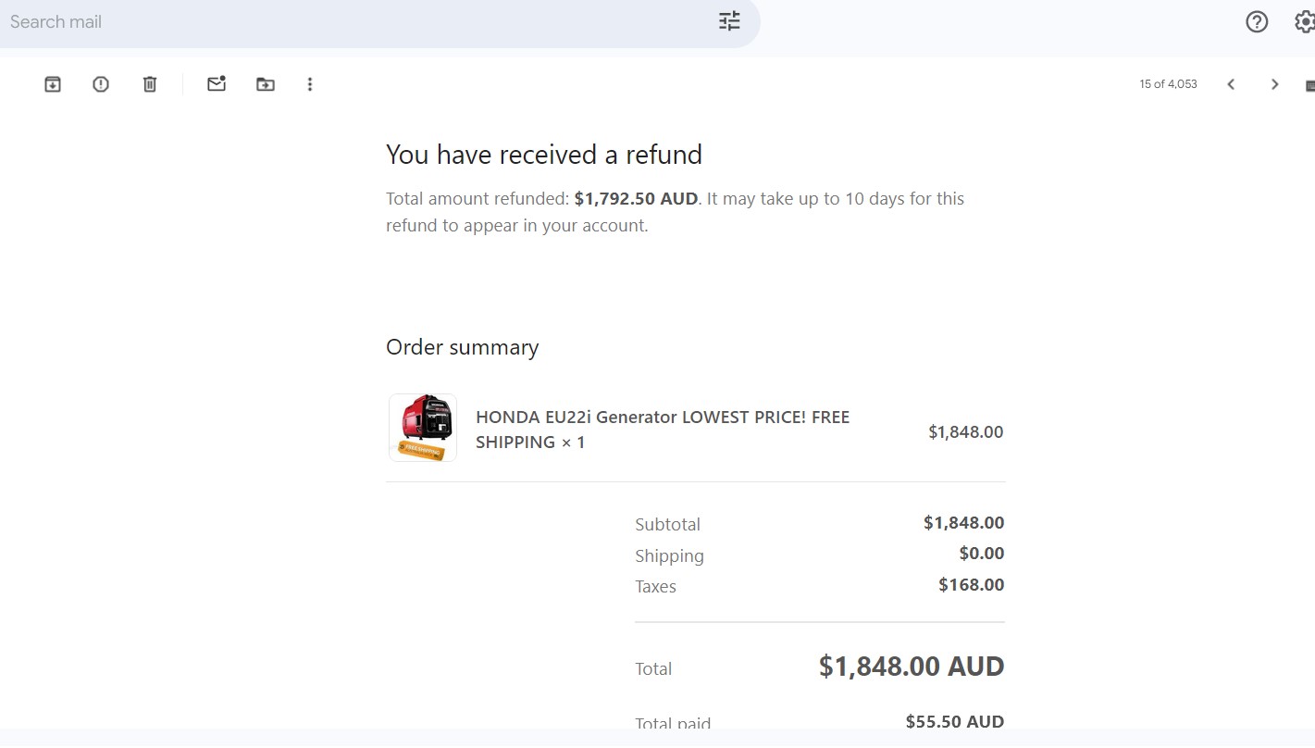Open the Settings gear
This screenshot has height=748, width=1315.
[x=1304, y=21]
